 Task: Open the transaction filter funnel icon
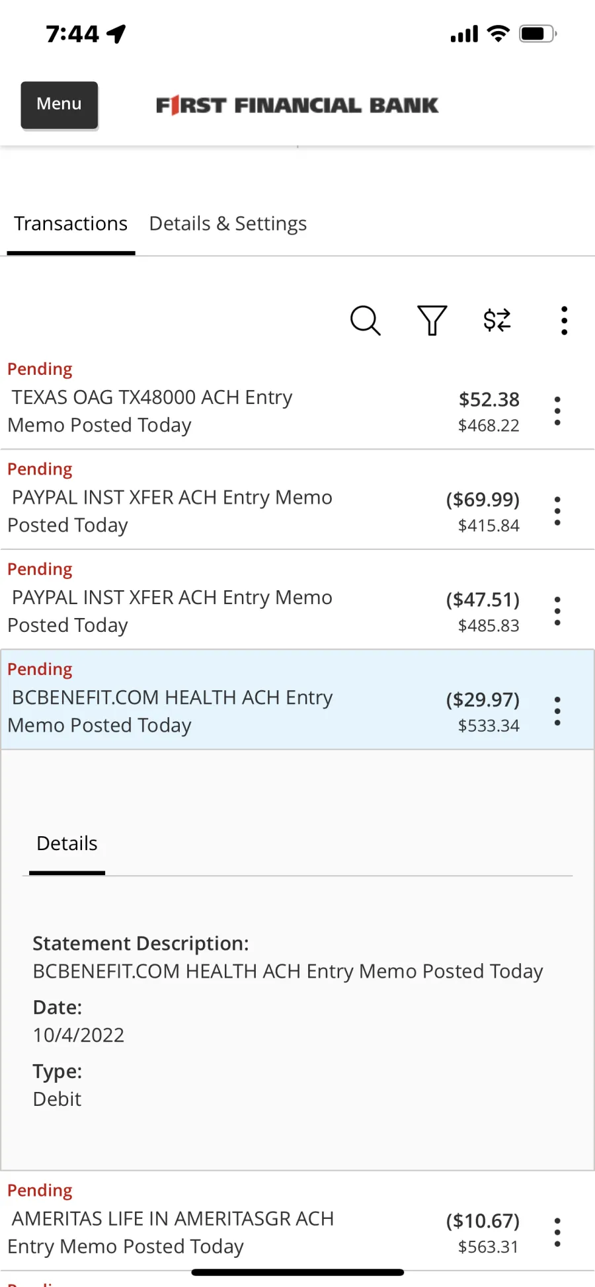click(x=432, y=321)
